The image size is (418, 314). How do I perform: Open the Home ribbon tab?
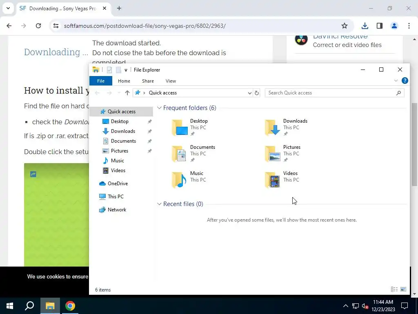[x=124, y=81]
